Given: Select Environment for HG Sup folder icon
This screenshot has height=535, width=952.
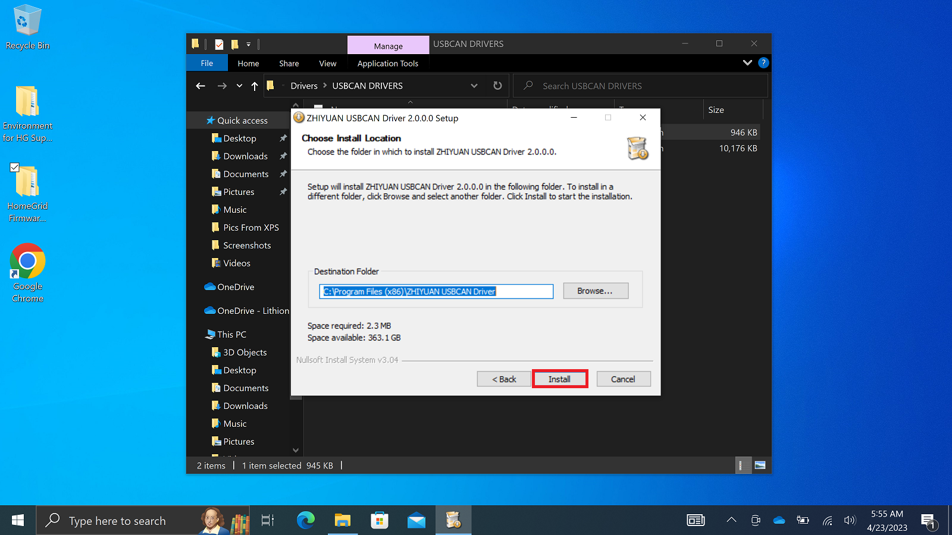Looking at the screenshot, I should (27, 114).
